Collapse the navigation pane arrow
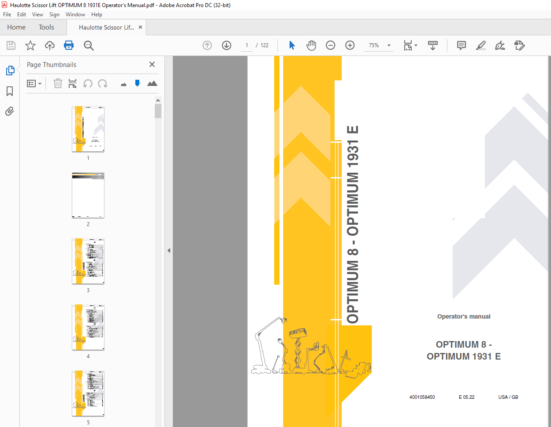551x427 pixels. coord(169,250)
